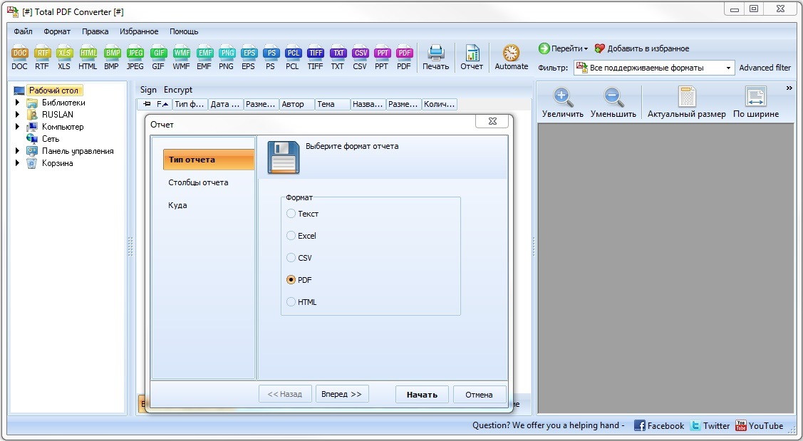Convert to PNG via the toolbar icon

(227, 58)
